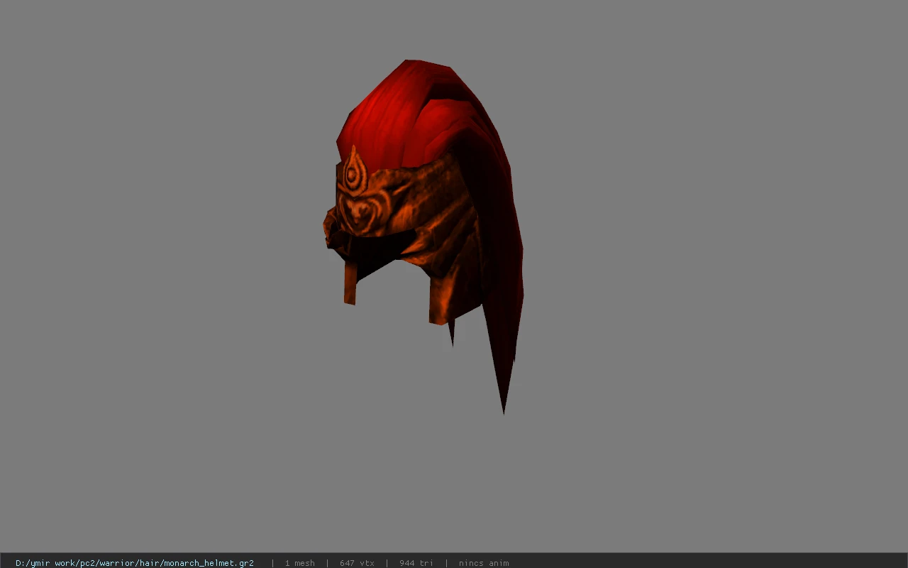This screenshot has width=908, height=568.
Task: Click the '647 vtx' vertex count
Action: click(357, 563)
